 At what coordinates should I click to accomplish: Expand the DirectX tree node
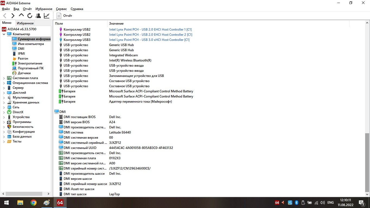click(4, 112)
